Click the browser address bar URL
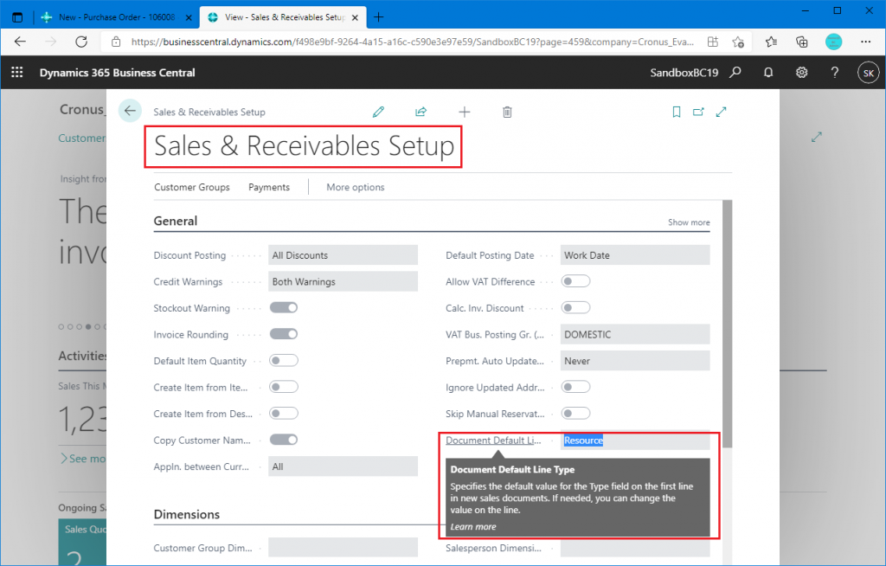 pos(413,42)
